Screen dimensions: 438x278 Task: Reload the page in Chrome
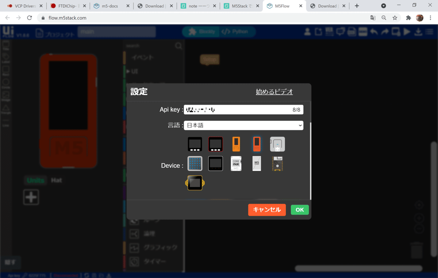click(30, 18)
